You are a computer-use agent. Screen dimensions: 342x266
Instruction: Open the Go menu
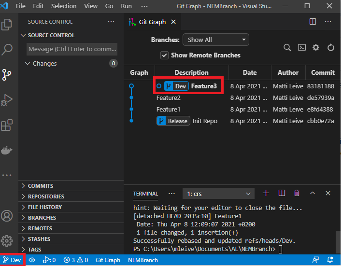point(109,6)
